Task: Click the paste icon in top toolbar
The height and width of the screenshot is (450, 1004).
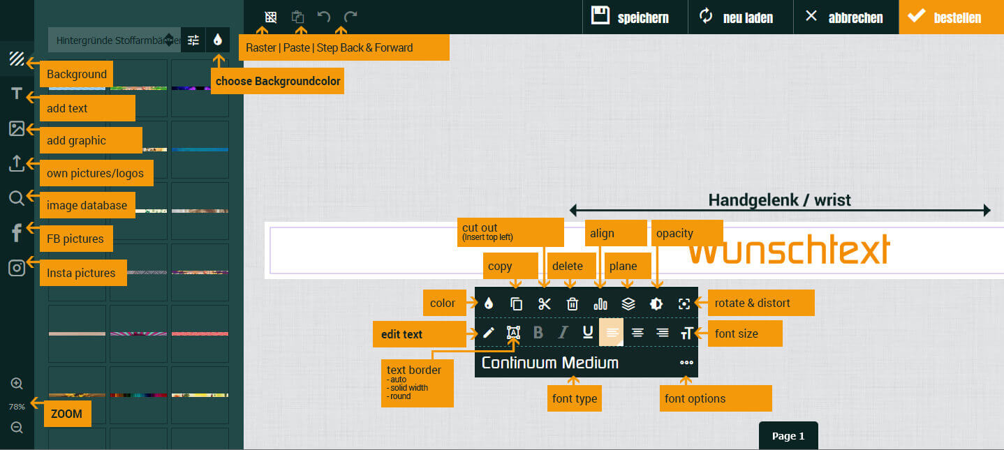Action: (298, 17)
